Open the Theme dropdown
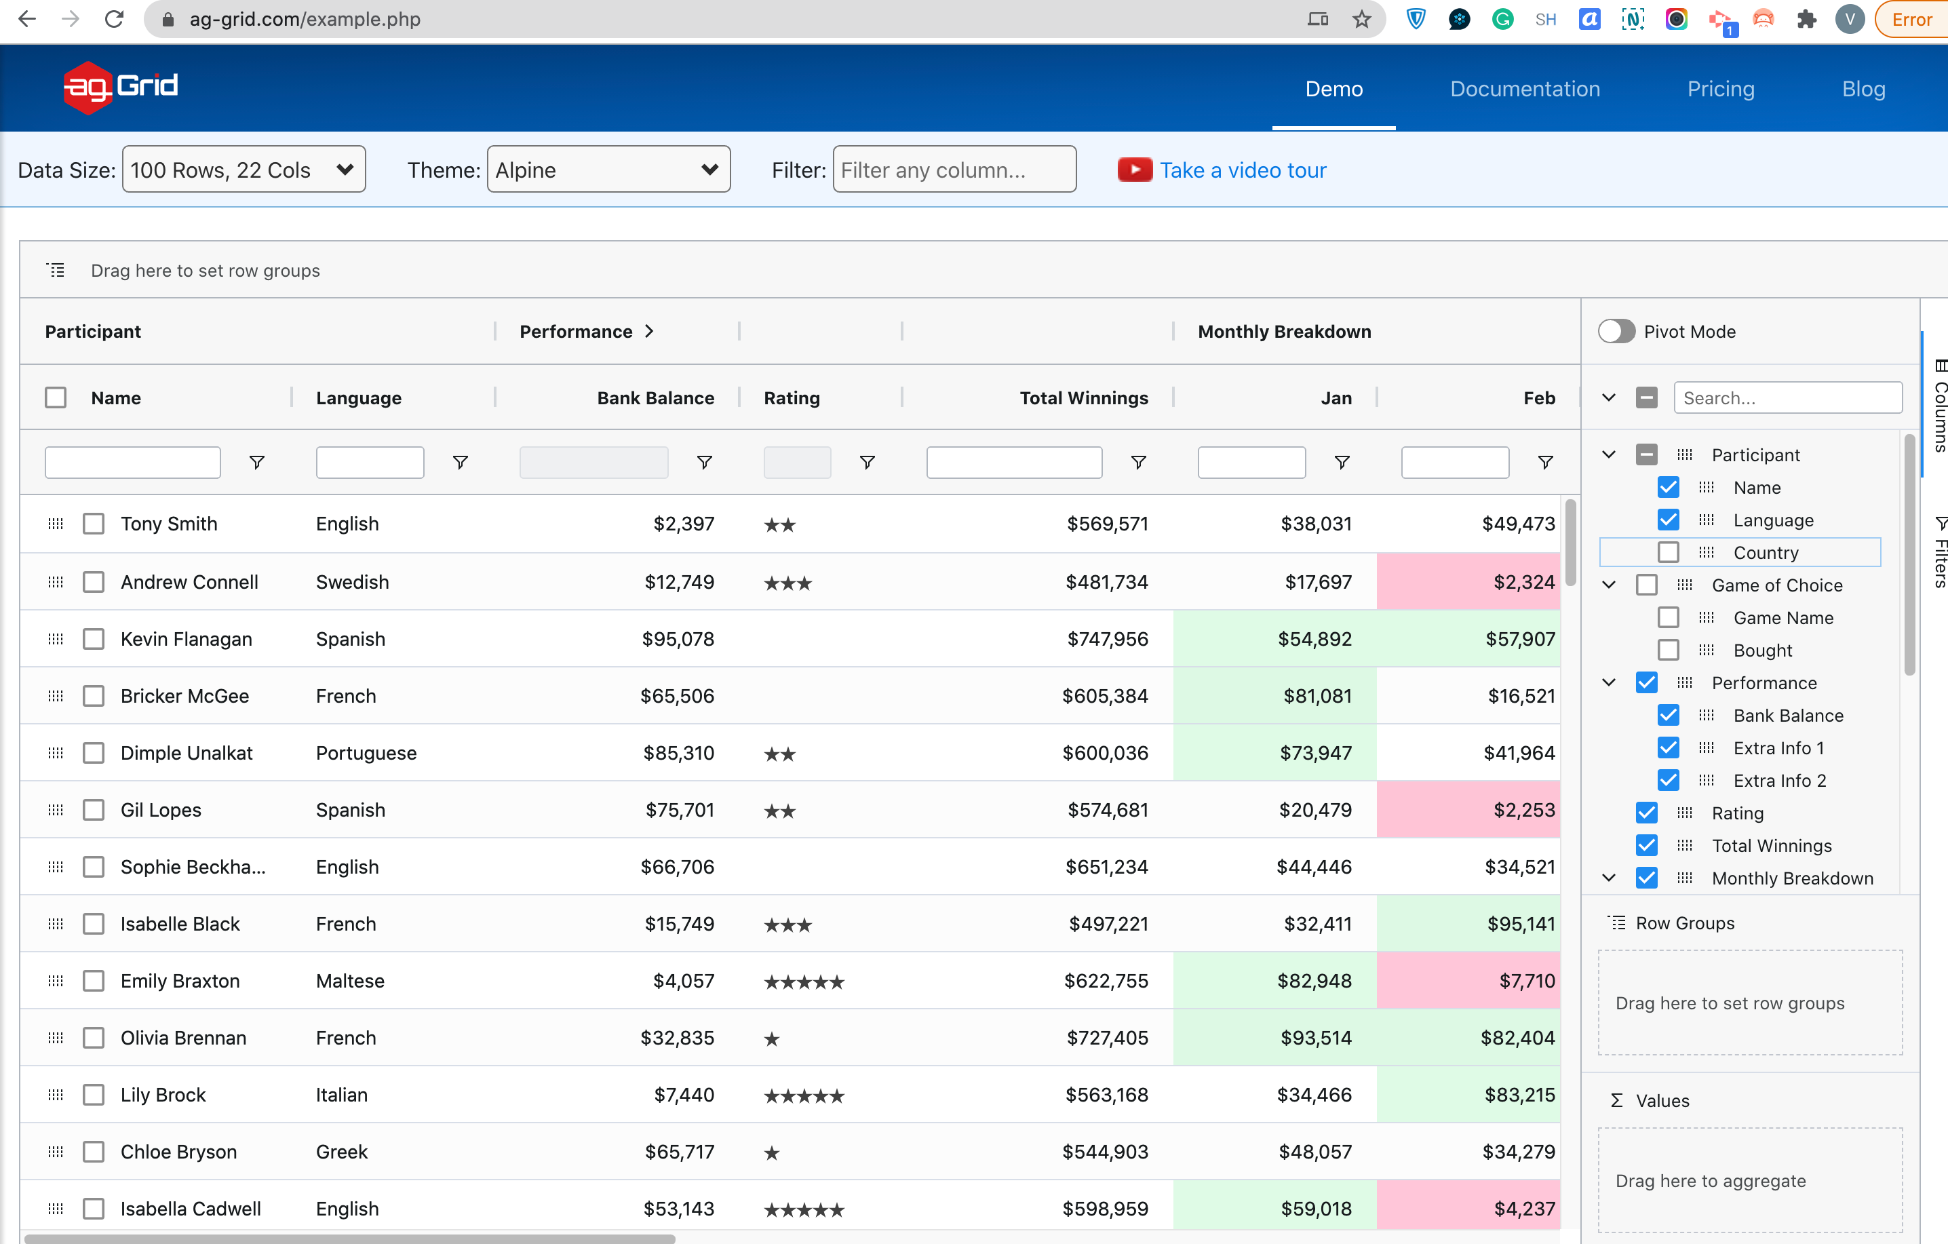 pyautogui.click(x=608, y=170)
